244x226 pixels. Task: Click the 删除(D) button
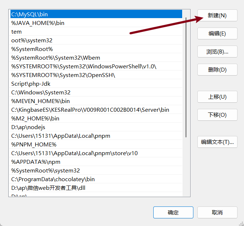coord(217,70)
